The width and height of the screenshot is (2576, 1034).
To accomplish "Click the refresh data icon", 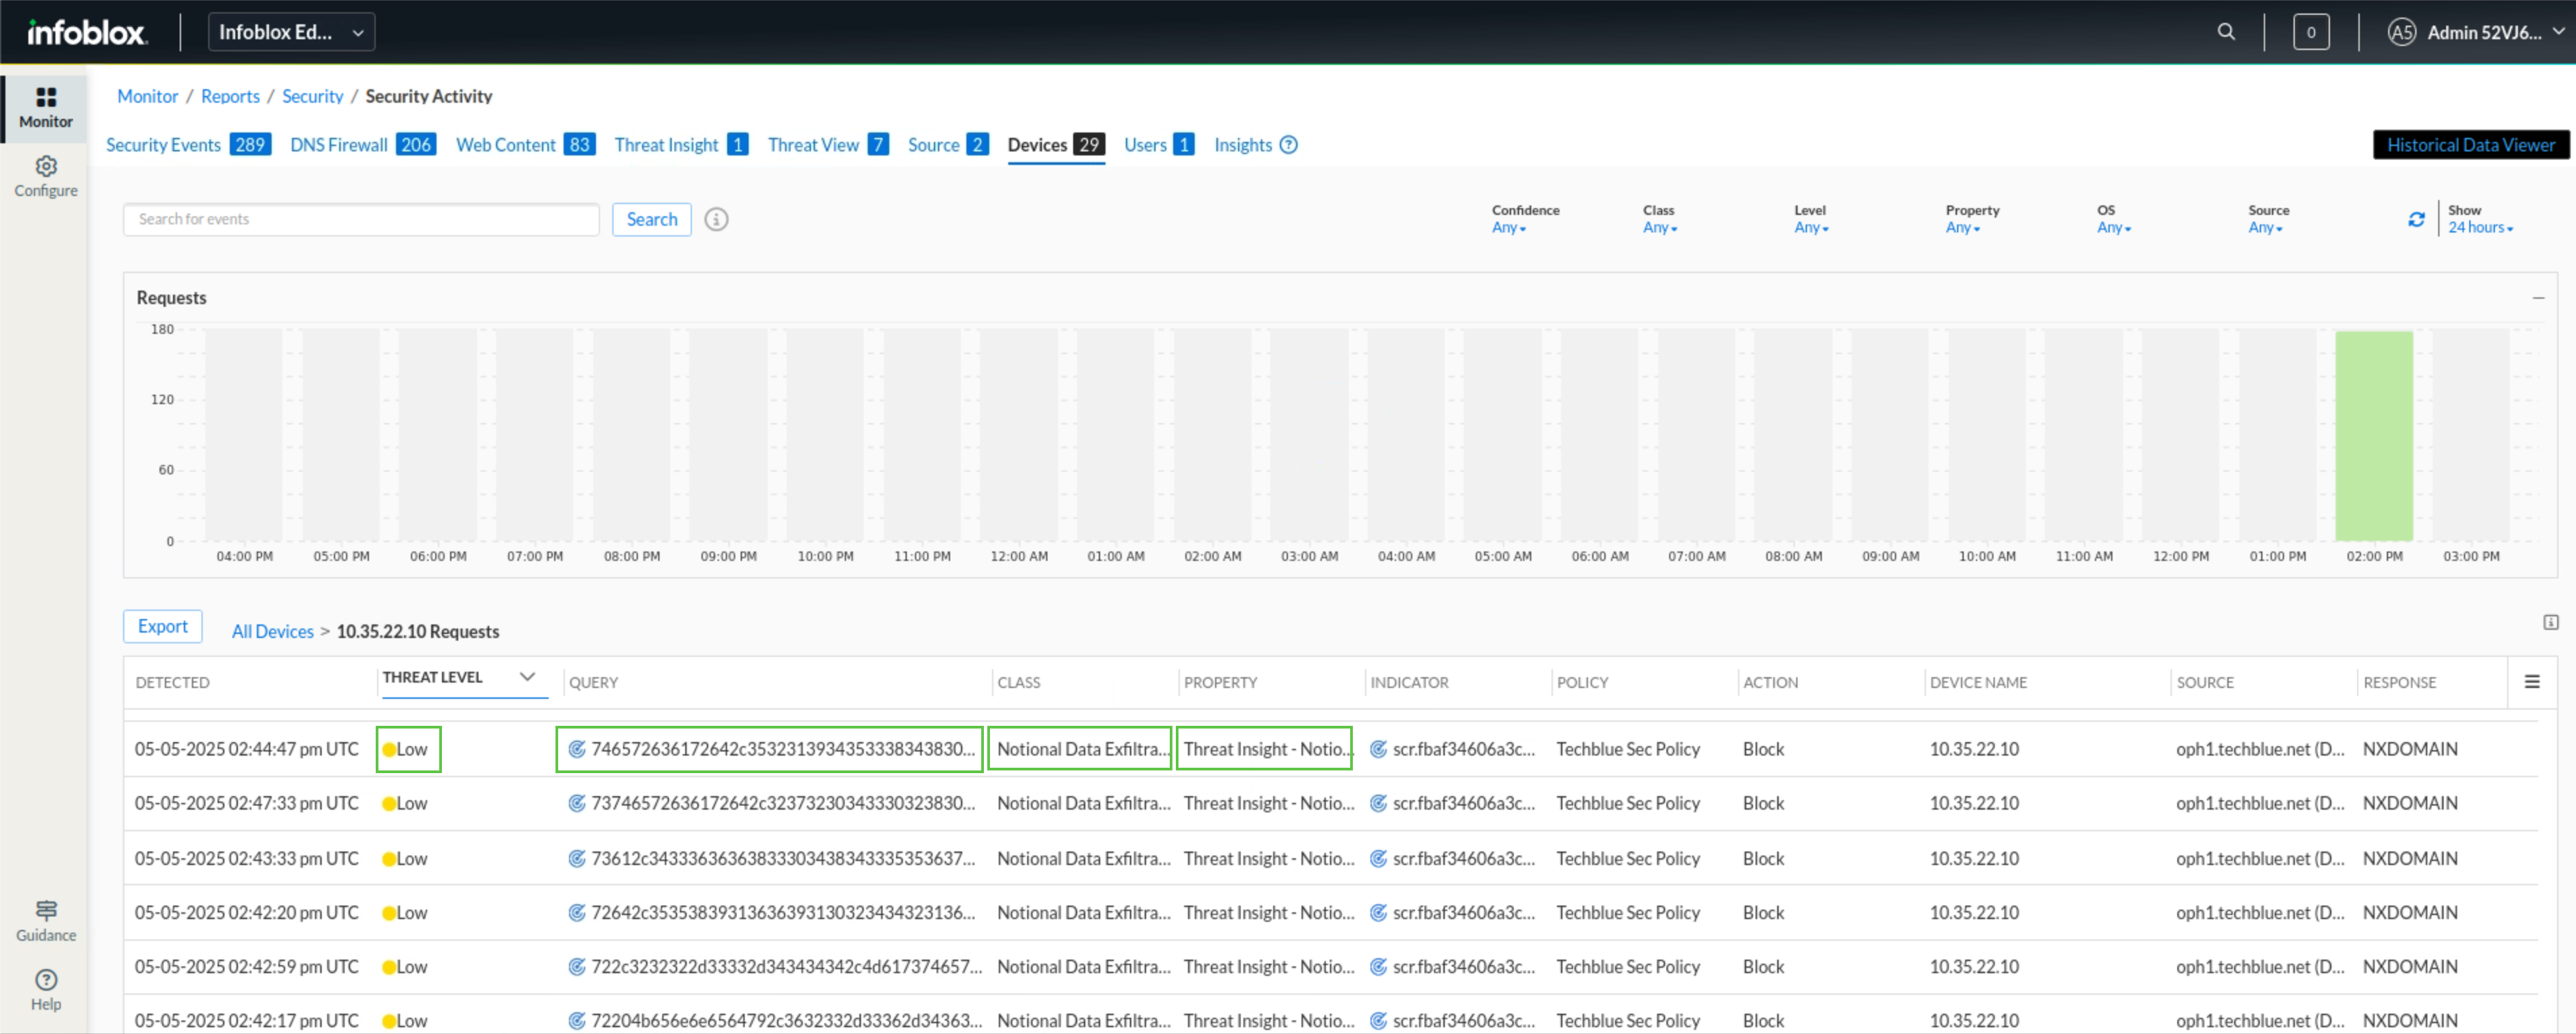I will 2416,219.
